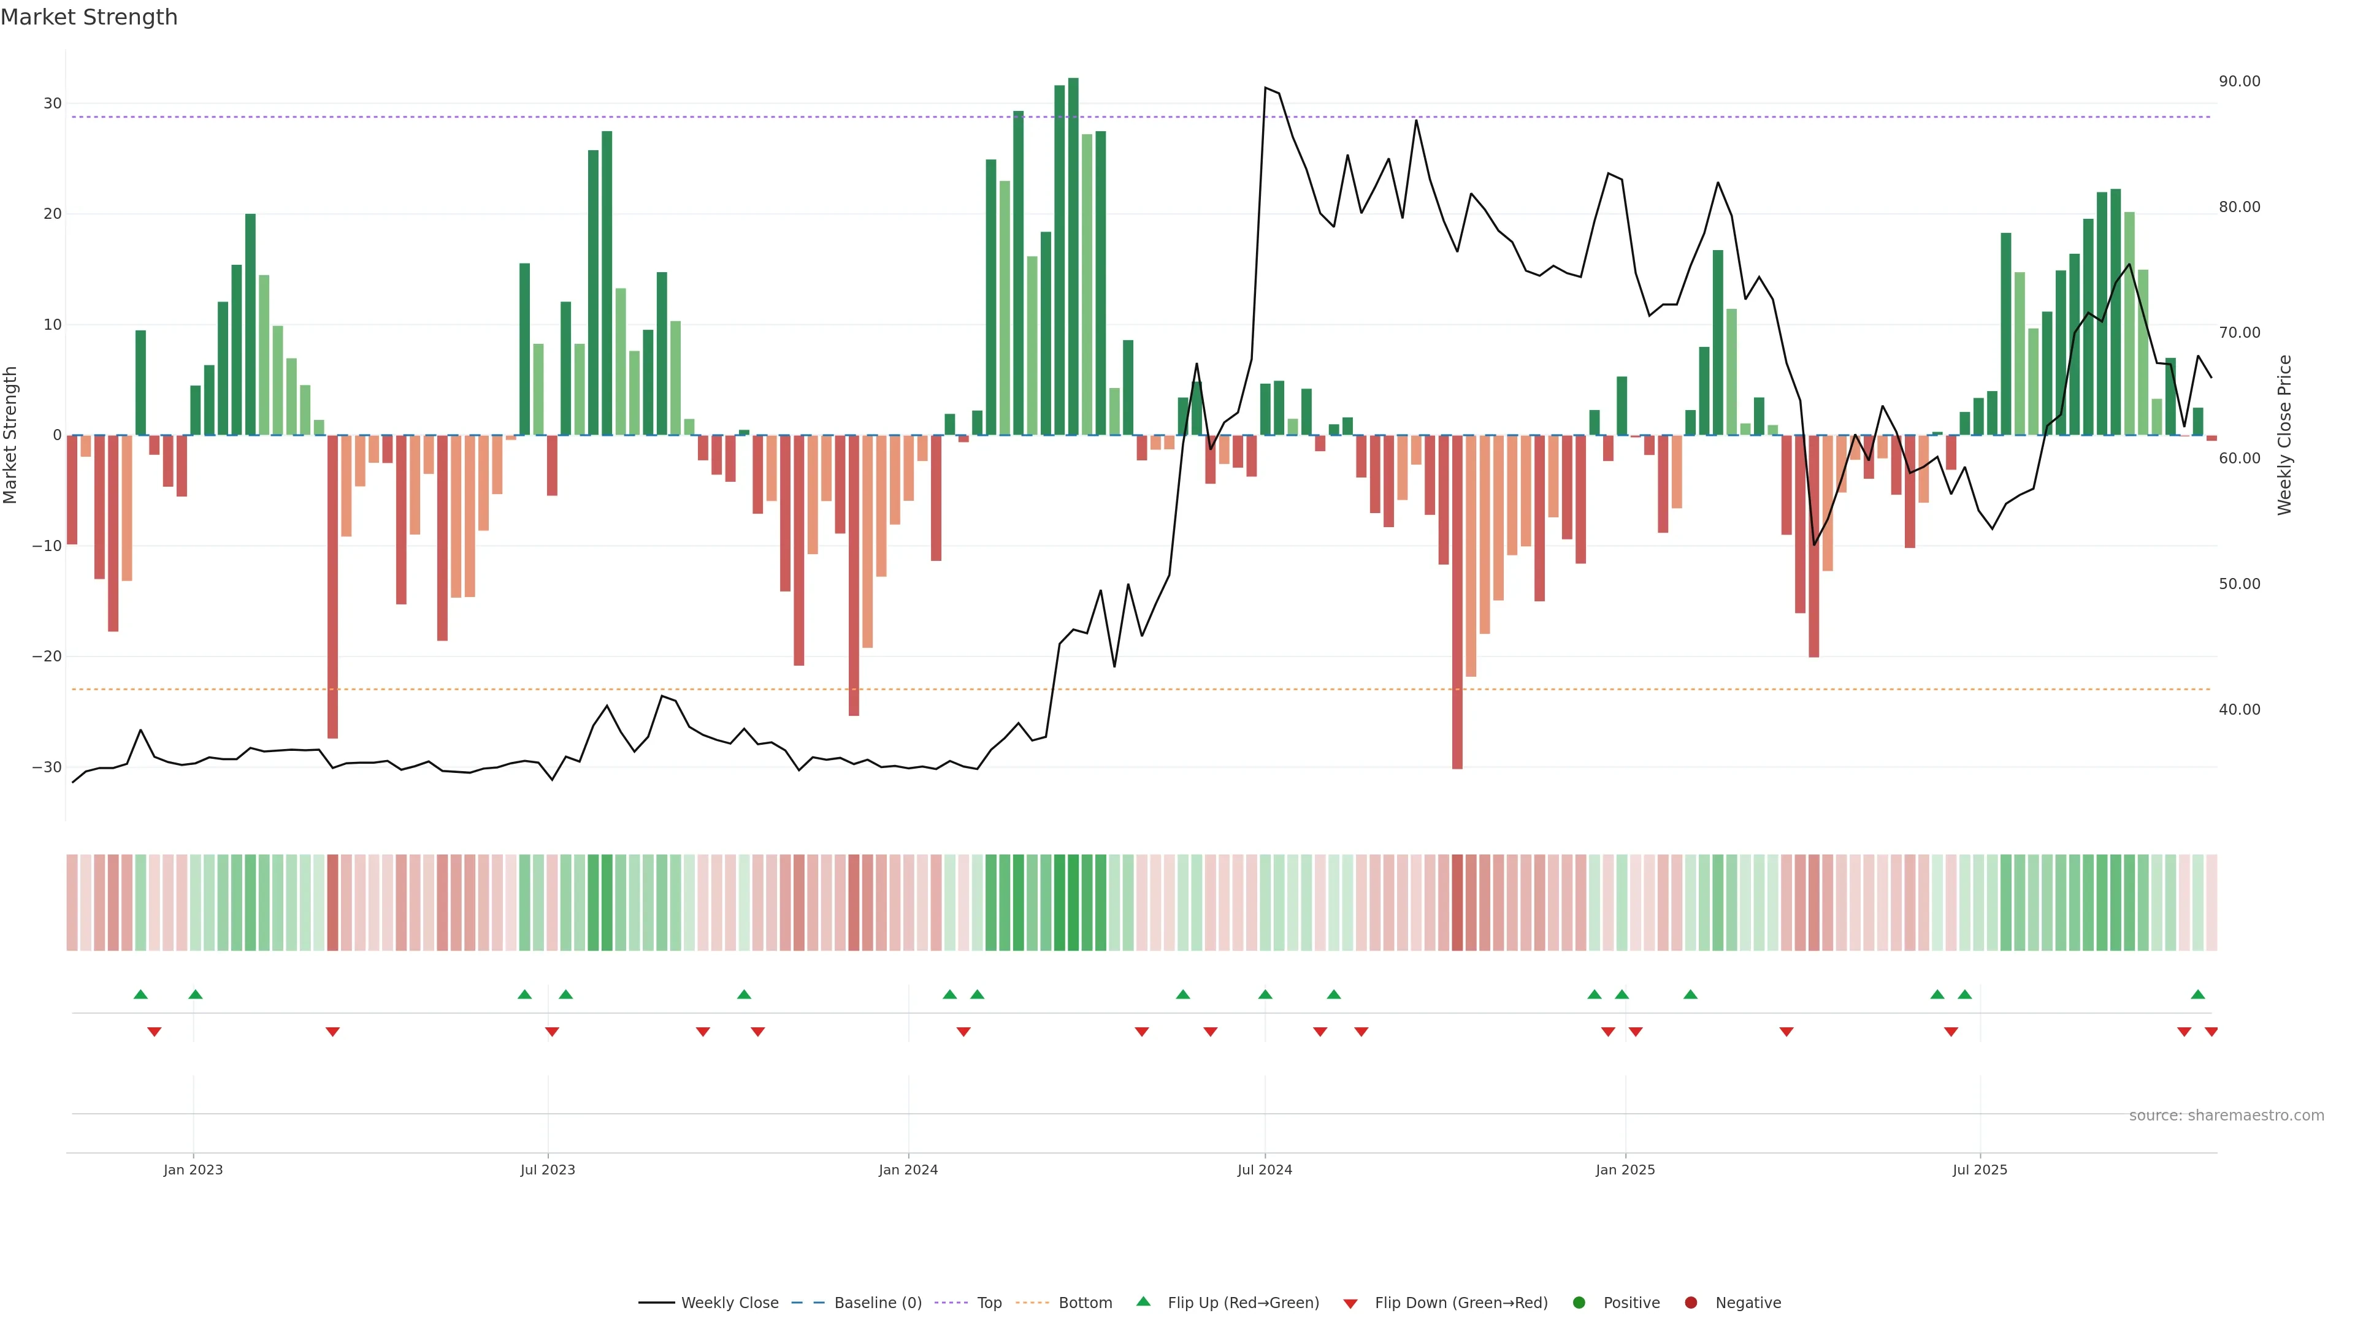
Task: Click red flip-down triangle between Jan and Jul 2023
Action: click(333, 1032)
